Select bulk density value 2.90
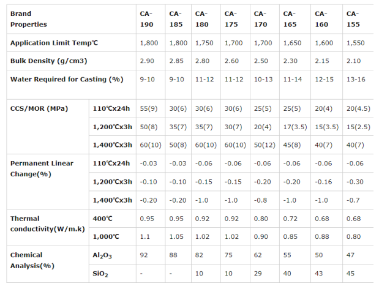Viewport: 379px width, 289px height. click(147, 61)
